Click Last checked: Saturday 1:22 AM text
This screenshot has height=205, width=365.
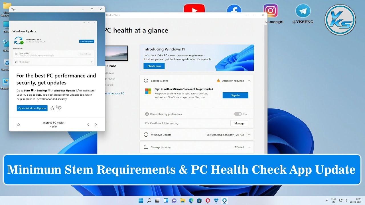coord(225,135)
